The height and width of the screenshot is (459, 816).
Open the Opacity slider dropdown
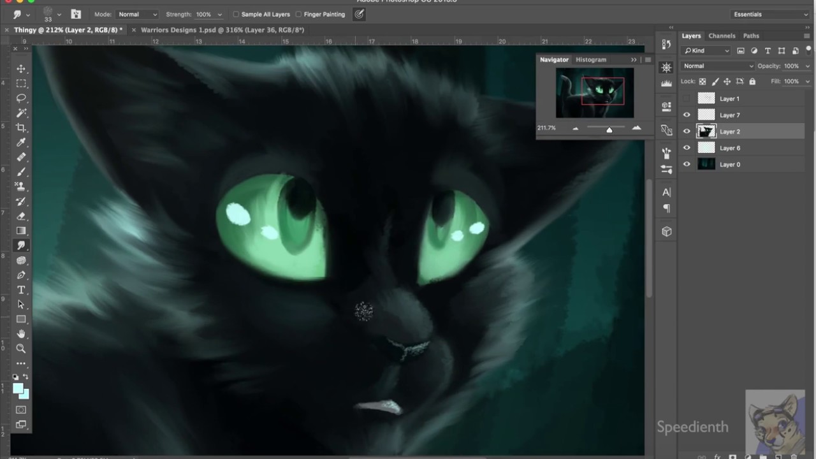(806, 66)
